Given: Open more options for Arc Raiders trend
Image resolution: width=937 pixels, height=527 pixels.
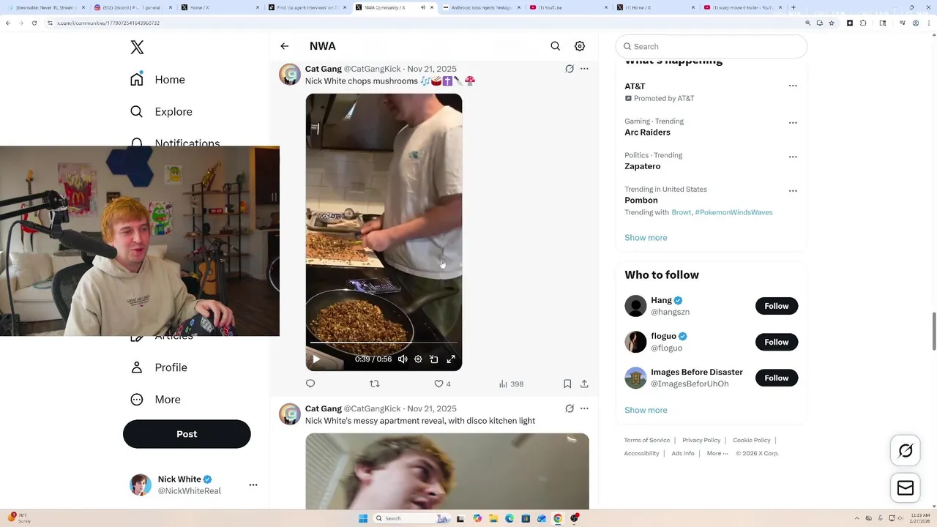Looking at the screenshot, I should pyautogui.click(x=793, y=122).
